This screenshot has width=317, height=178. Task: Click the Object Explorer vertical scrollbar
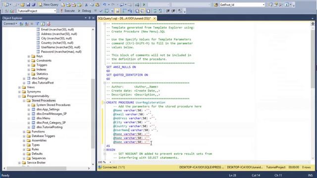point(93,113)
